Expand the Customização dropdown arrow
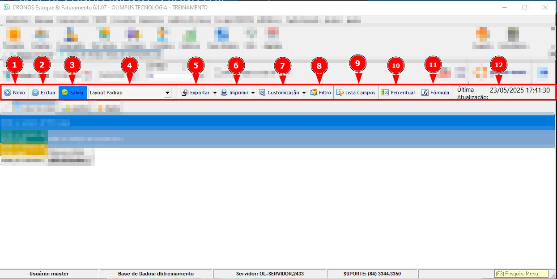This screenshot has height=279, width=557. [x=304, y=93]
